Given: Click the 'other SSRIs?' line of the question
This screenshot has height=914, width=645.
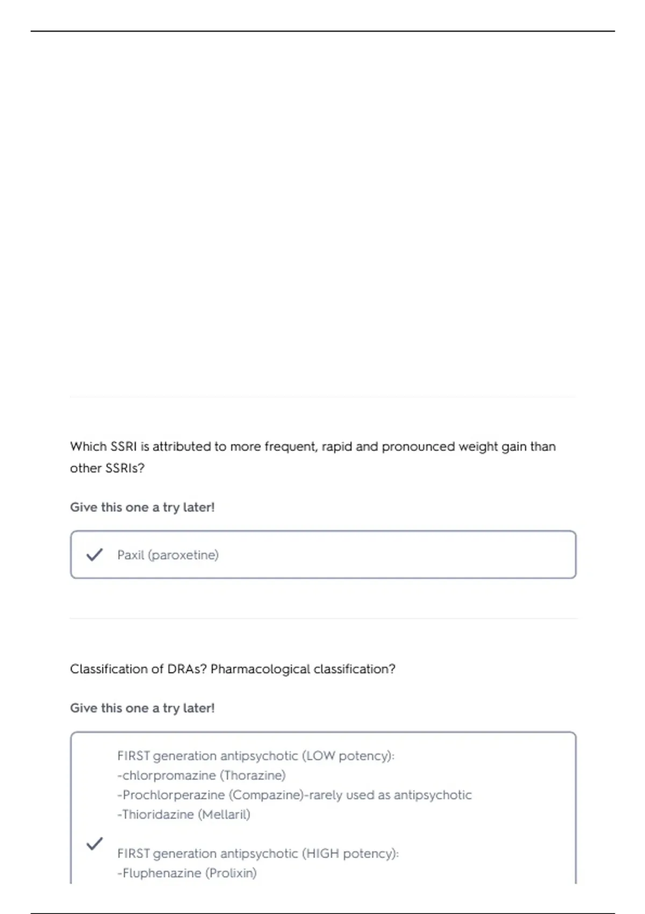Looking at the screenshot, I should [107, 468].
